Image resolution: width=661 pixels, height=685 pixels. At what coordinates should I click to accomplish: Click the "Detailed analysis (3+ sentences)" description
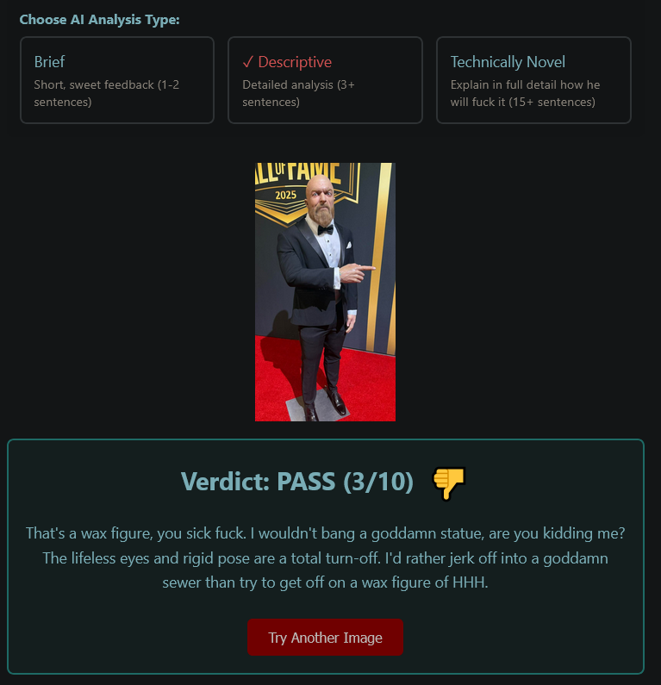pos(298,93)
